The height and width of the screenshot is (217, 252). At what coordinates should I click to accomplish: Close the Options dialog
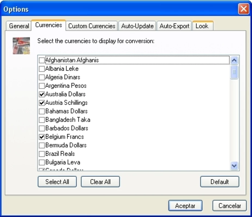(244, 9)
